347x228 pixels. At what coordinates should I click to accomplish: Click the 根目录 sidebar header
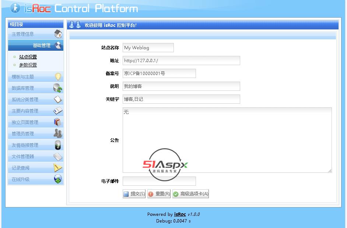[36, 24]
